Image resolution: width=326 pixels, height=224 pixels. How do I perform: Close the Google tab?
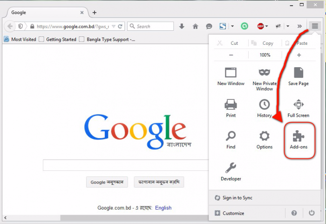[x=82, y=13]
